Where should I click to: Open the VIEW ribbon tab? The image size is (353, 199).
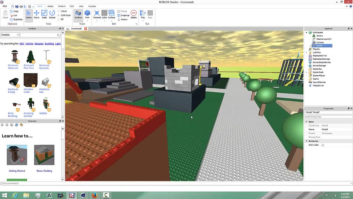pos(81,6)
